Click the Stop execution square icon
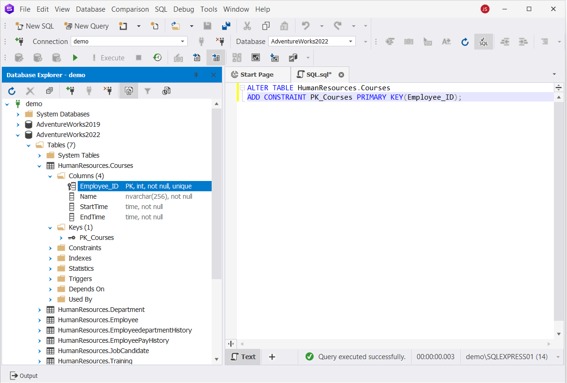 [139, 58]
